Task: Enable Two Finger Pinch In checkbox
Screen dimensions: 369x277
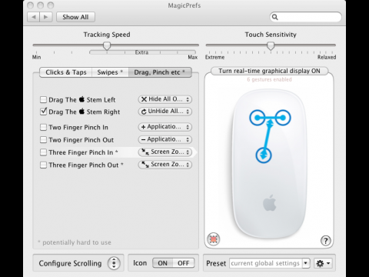Action: 43,127
